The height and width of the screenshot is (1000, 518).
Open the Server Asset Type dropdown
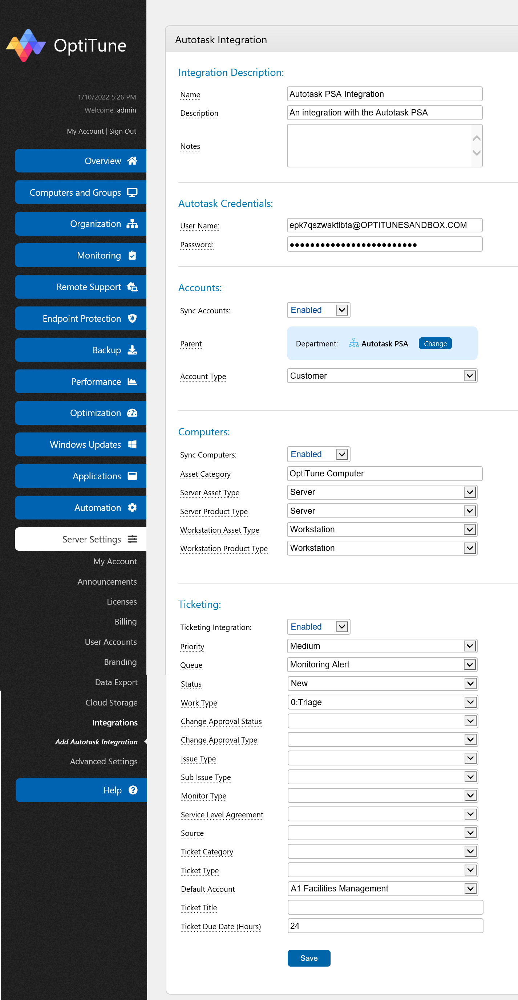point(382,492)
